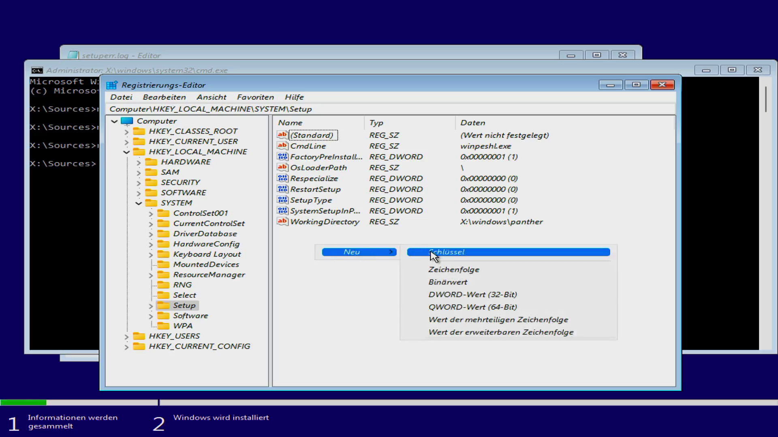Click the setuperr.log Editor notepad icon
The width and height of the screenshot is (778, 437).
pyautogui.click(x=73, y=55)
